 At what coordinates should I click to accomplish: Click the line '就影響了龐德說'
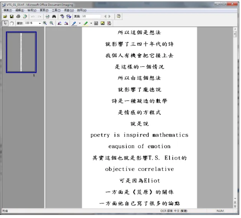tap(140, 90)
